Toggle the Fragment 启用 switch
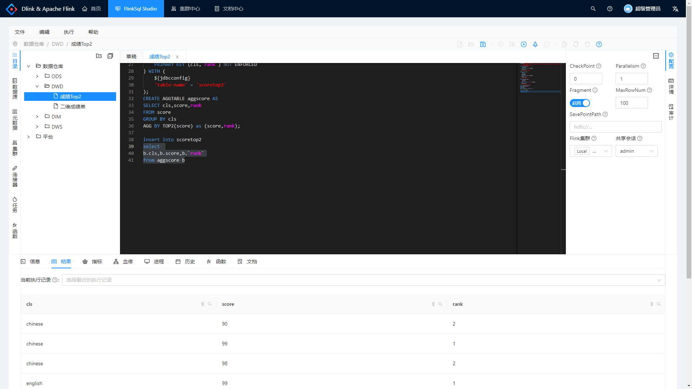The image size is (692, 389). [580, 103]
